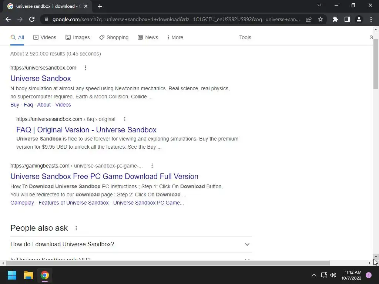Viewport: 379px width, 284px height.
Task: Click the scroll left arrow
Action: tap(3, 263)
